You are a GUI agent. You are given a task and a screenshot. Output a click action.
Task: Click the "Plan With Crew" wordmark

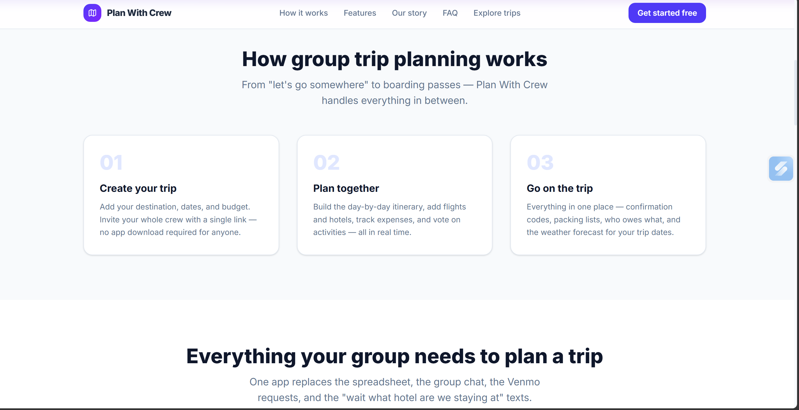(x=139, y=13)
